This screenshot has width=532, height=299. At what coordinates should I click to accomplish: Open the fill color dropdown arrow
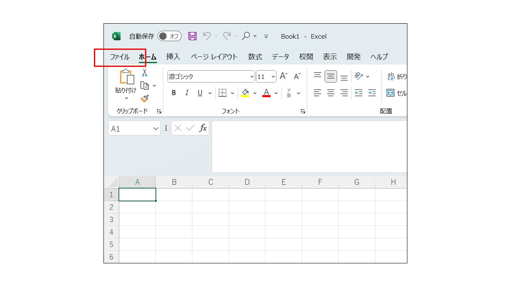tap(255, 93)
